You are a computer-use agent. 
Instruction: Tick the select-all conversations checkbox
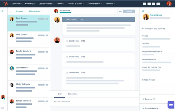click(11, 11)
